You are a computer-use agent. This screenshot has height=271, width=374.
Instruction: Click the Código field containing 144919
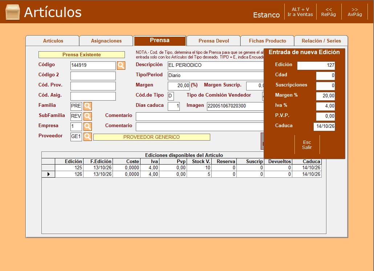pyautogui.click(x=93, y=65)
